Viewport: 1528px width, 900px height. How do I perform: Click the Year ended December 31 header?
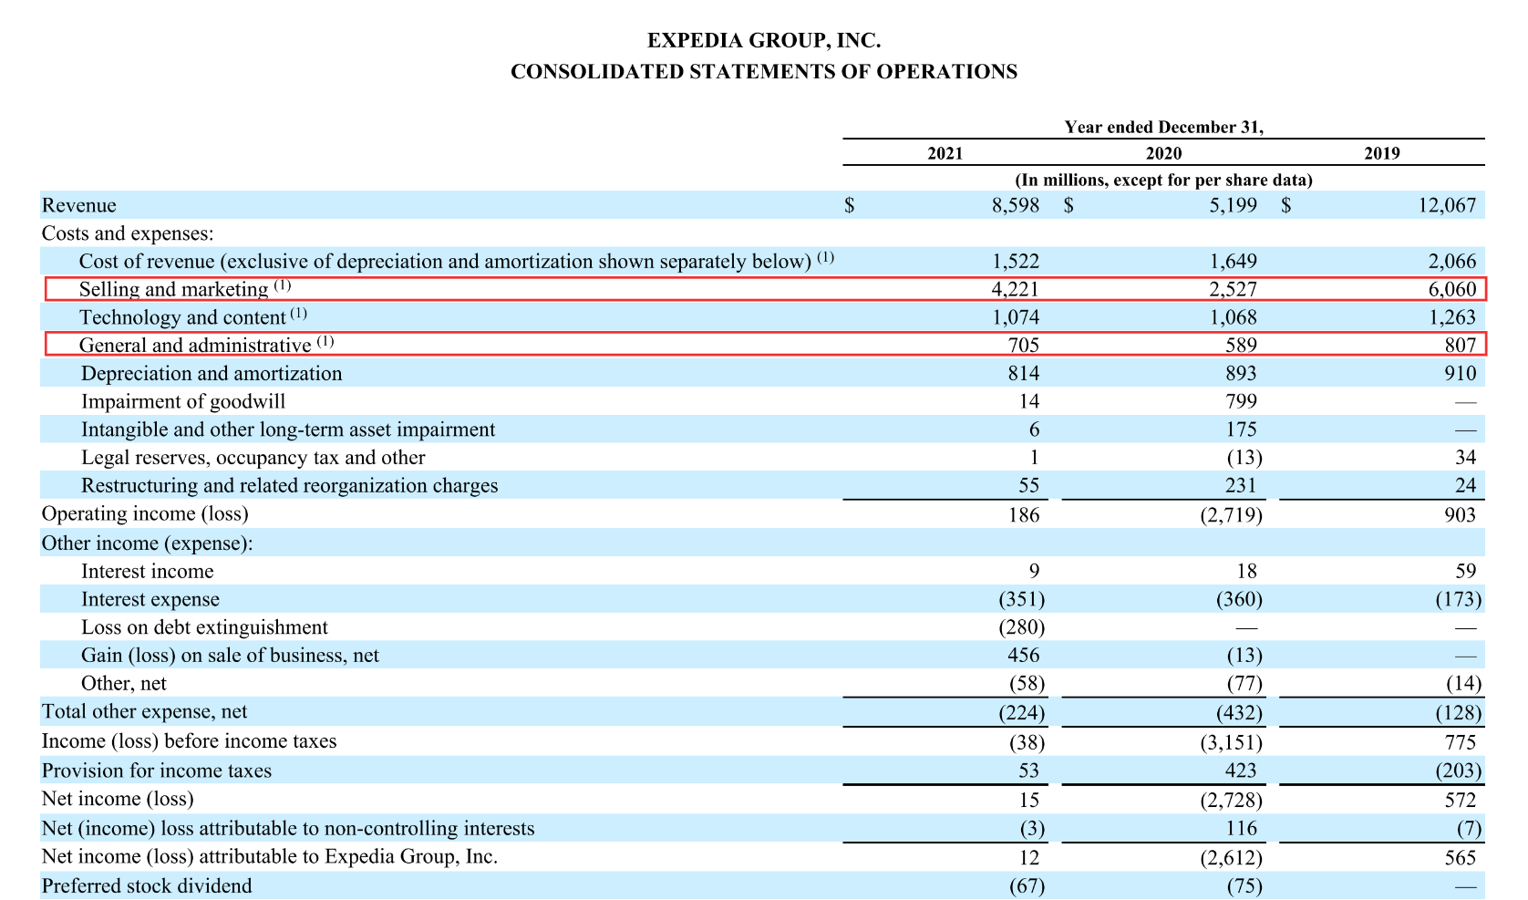point(1163,127)
